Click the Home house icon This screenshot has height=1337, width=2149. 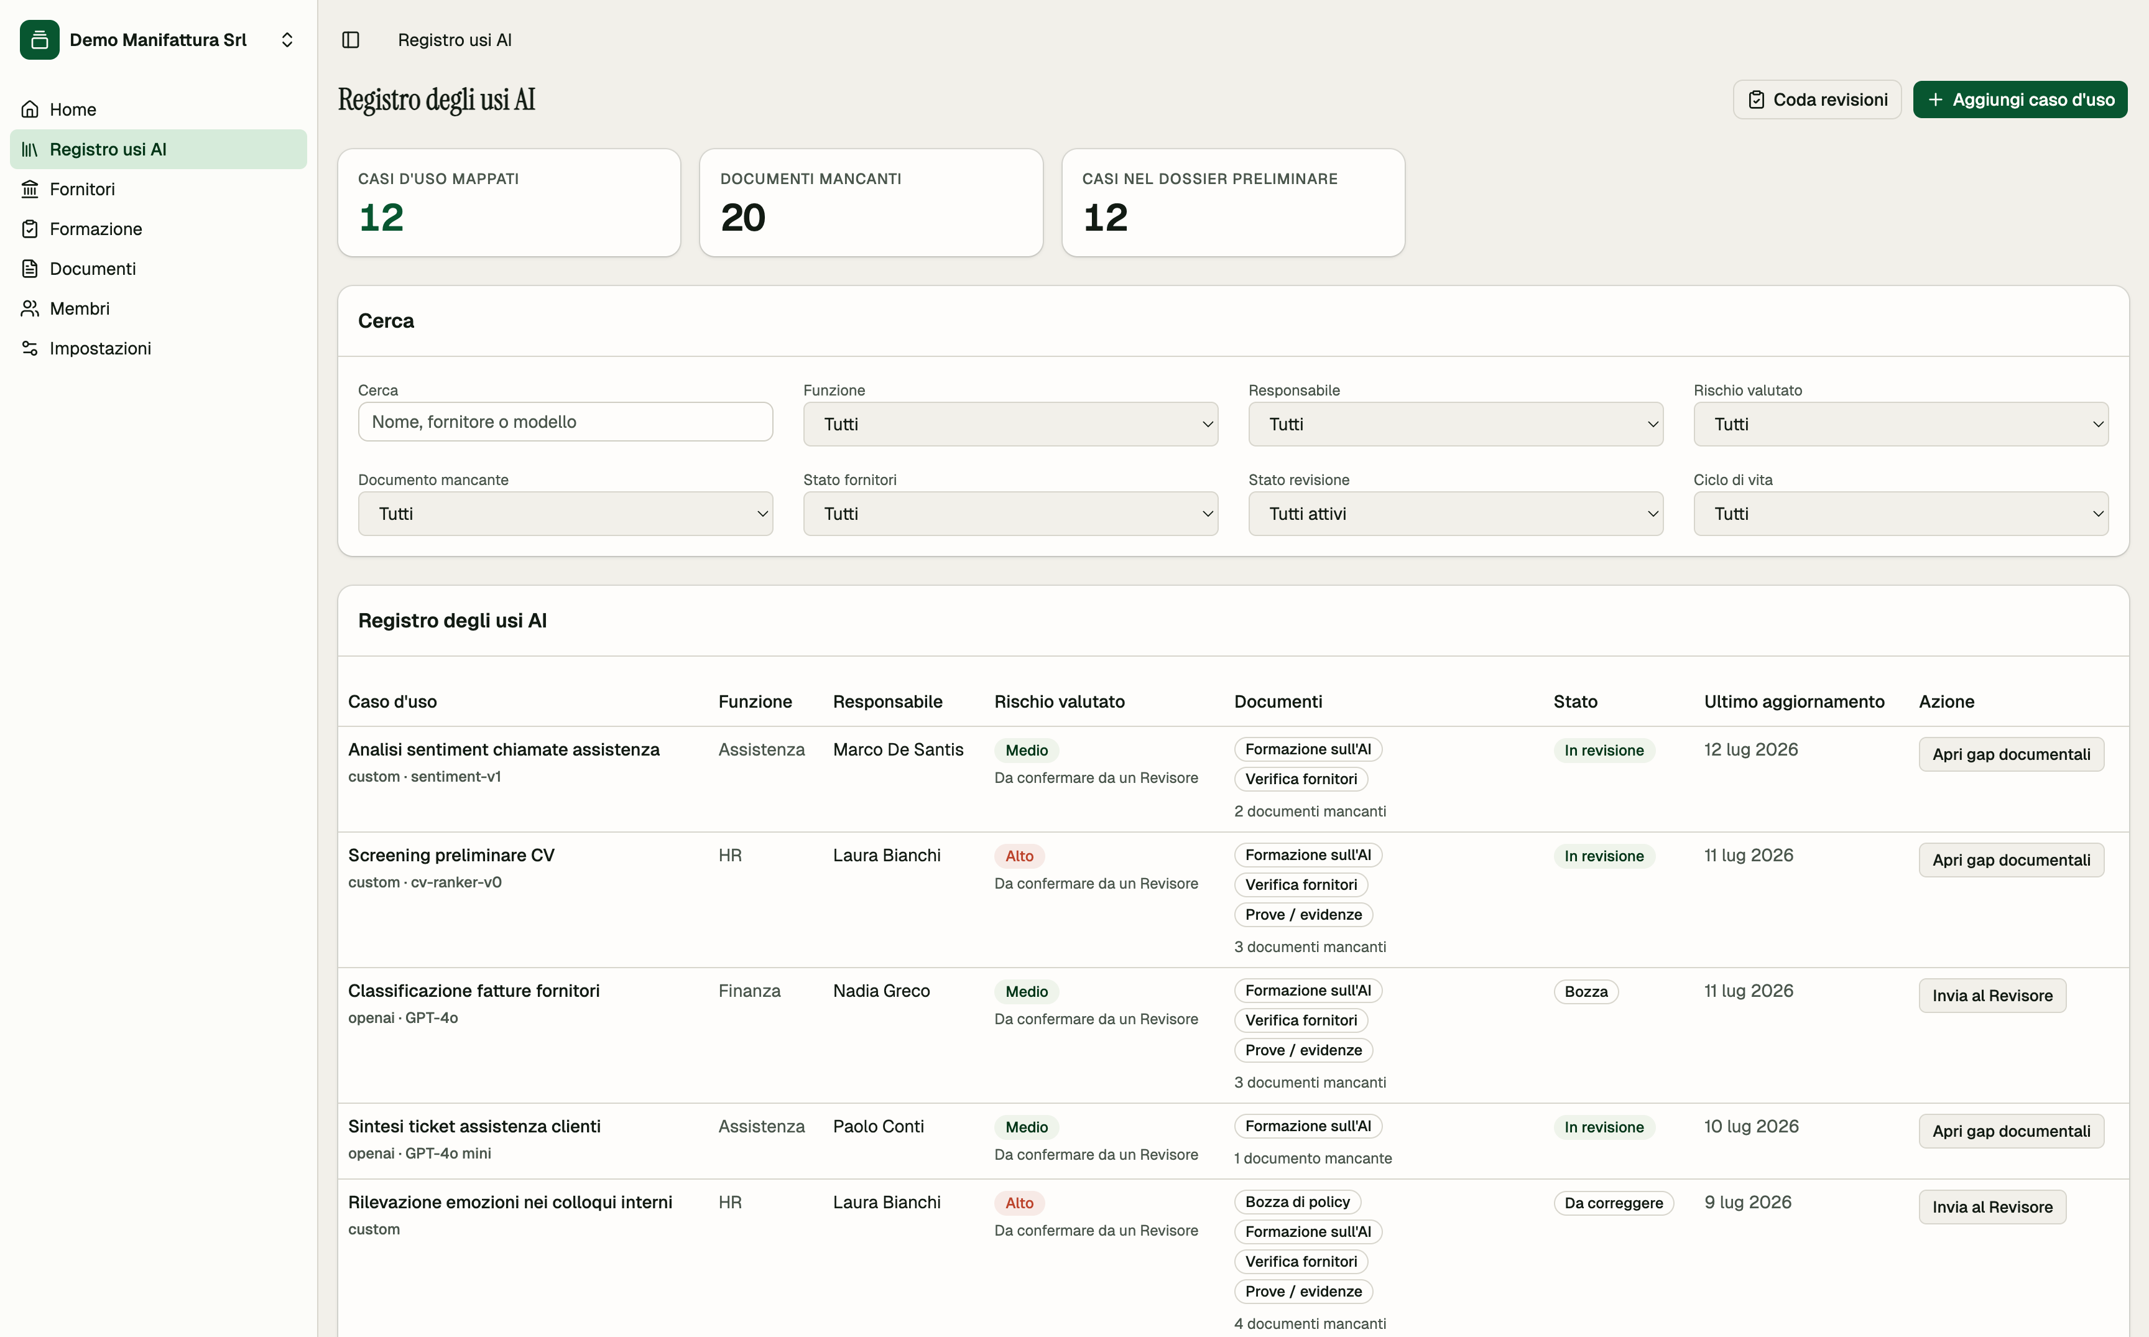coord(30,109)
